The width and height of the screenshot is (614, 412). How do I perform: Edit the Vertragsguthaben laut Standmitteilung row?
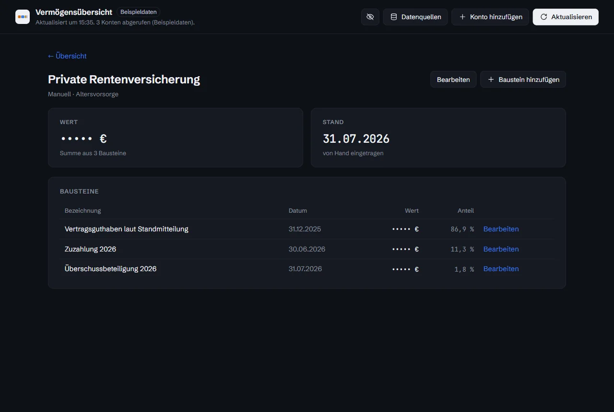point(501,229)
